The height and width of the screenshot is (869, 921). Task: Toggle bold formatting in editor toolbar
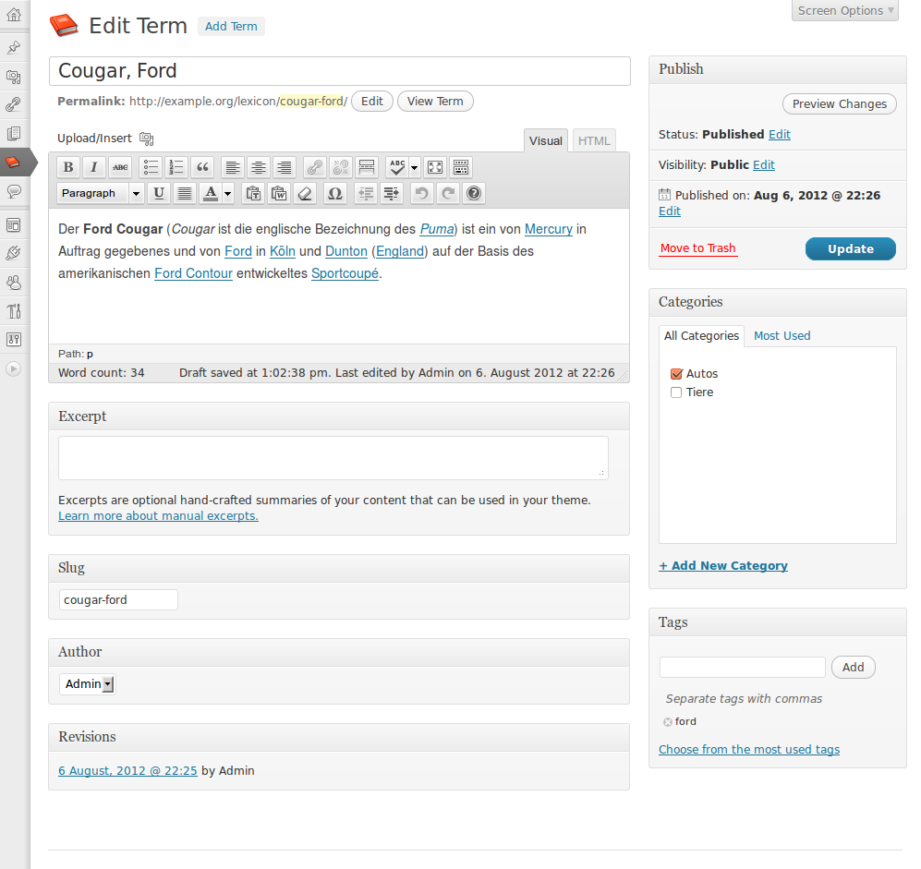pos(68,167)
